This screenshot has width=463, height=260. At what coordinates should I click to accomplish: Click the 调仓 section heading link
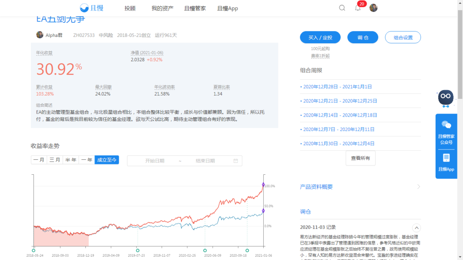tap(305, 212)
